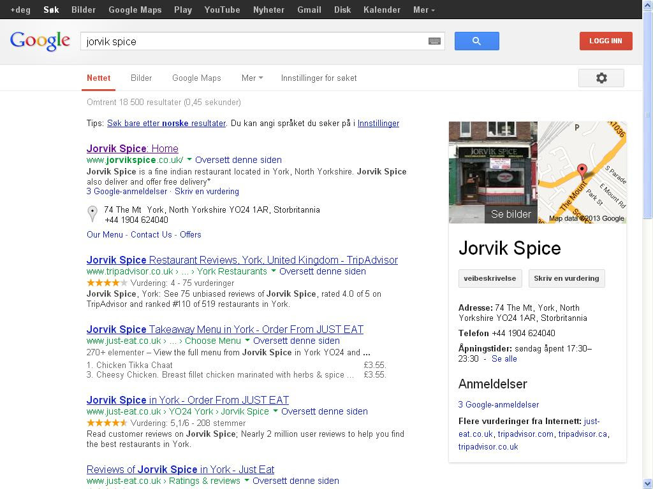The height and width of the screenshot is (489, 653).
Task: Open green arrow next to Choose Menu
Action: [247, 340]
